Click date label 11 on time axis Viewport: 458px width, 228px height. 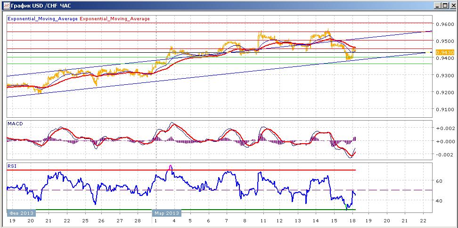point(263,221)
